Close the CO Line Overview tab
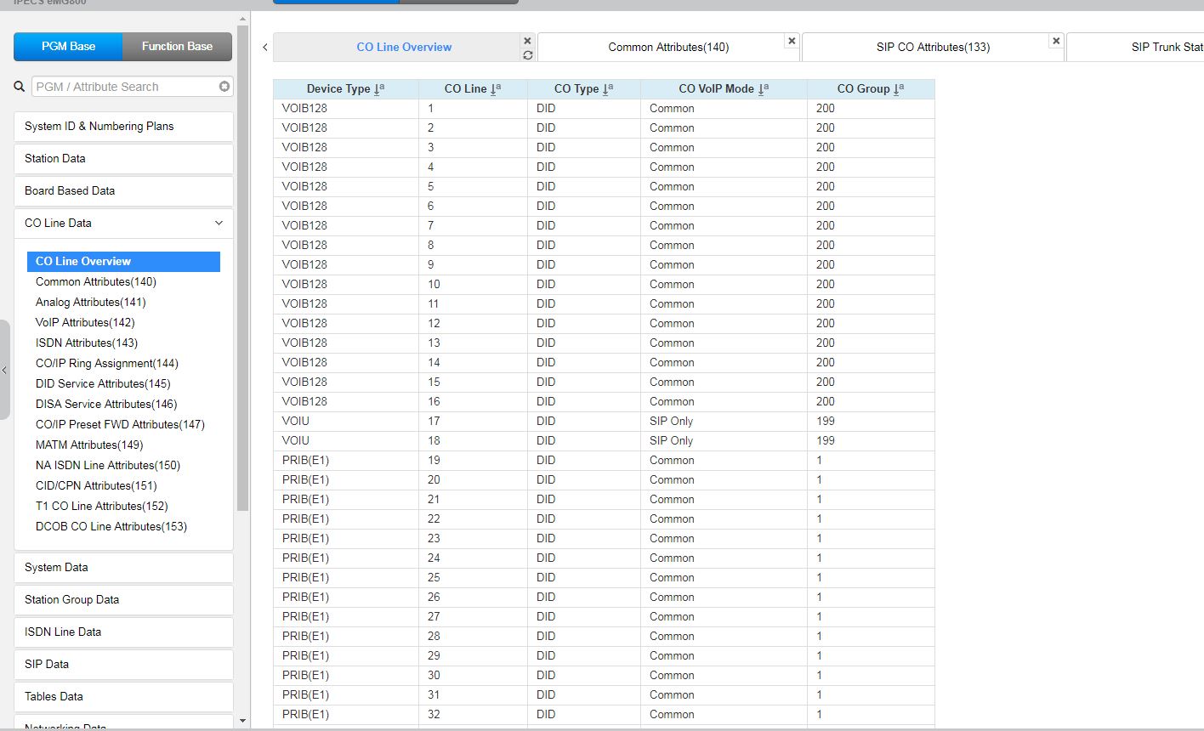 point(527,41)
